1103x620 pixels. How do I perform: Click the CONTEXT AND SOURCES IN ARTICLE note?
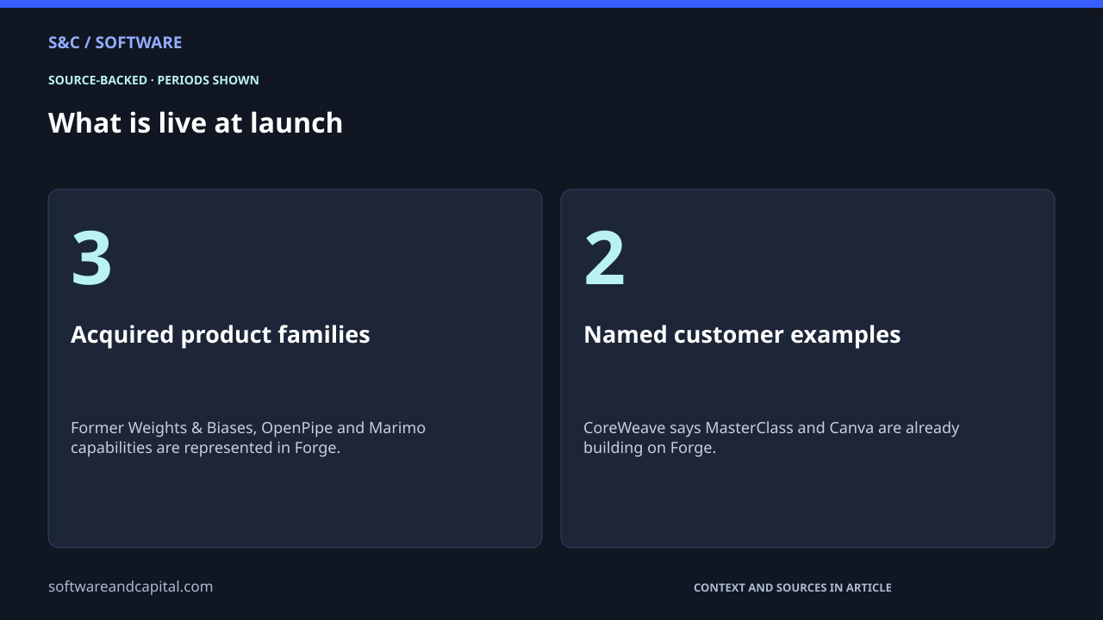(x=793, y=587)
